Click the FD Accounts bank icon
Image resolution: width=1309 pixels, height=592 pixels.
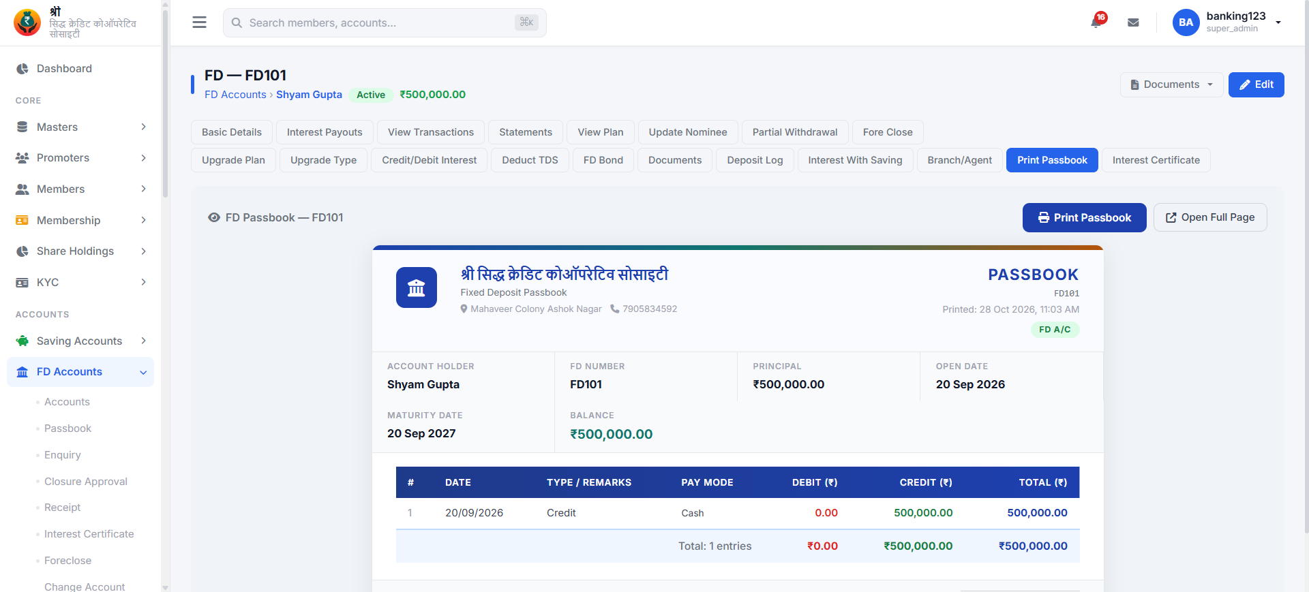(22, 372)
